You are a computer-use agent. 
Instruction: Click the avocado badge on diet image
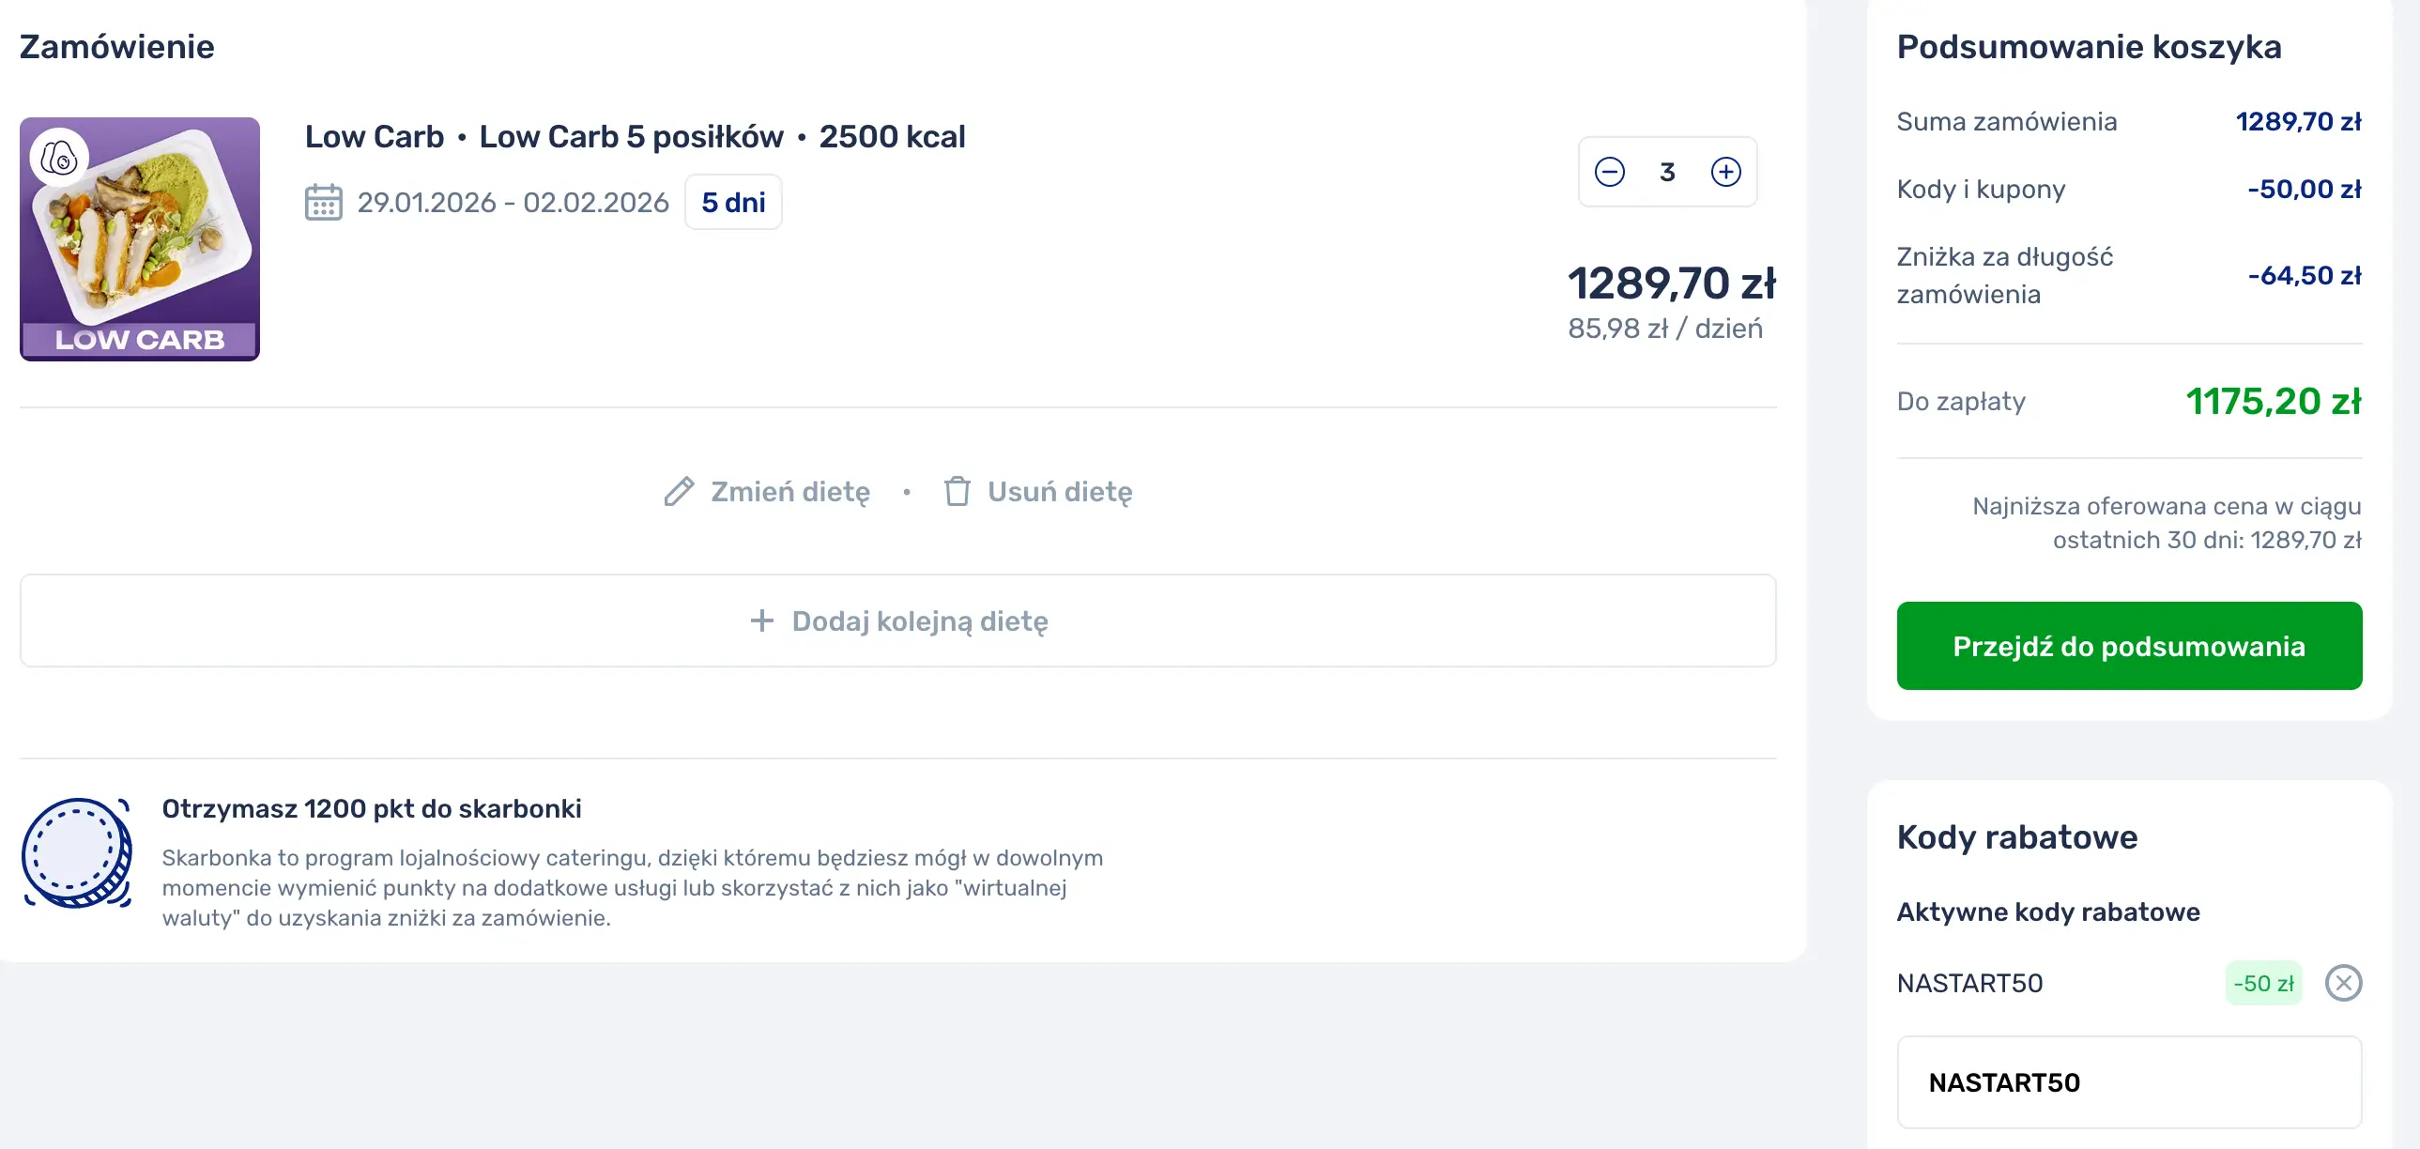[x=60, y=158]
